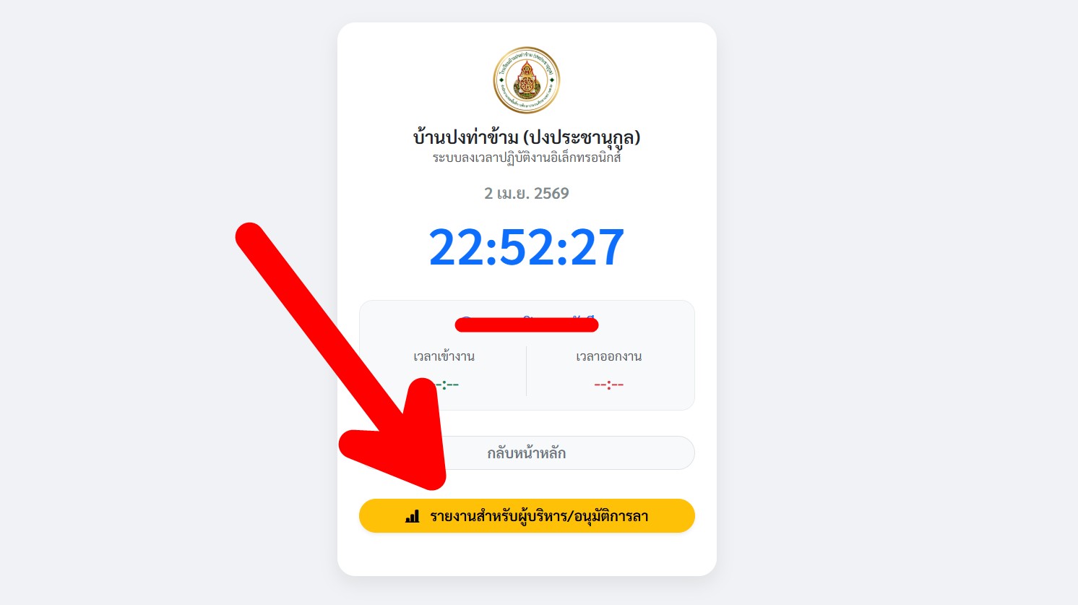Open รายงานสำหรับผู้บริหาร/อนุมัติการลา report button

tap(527, 516)
